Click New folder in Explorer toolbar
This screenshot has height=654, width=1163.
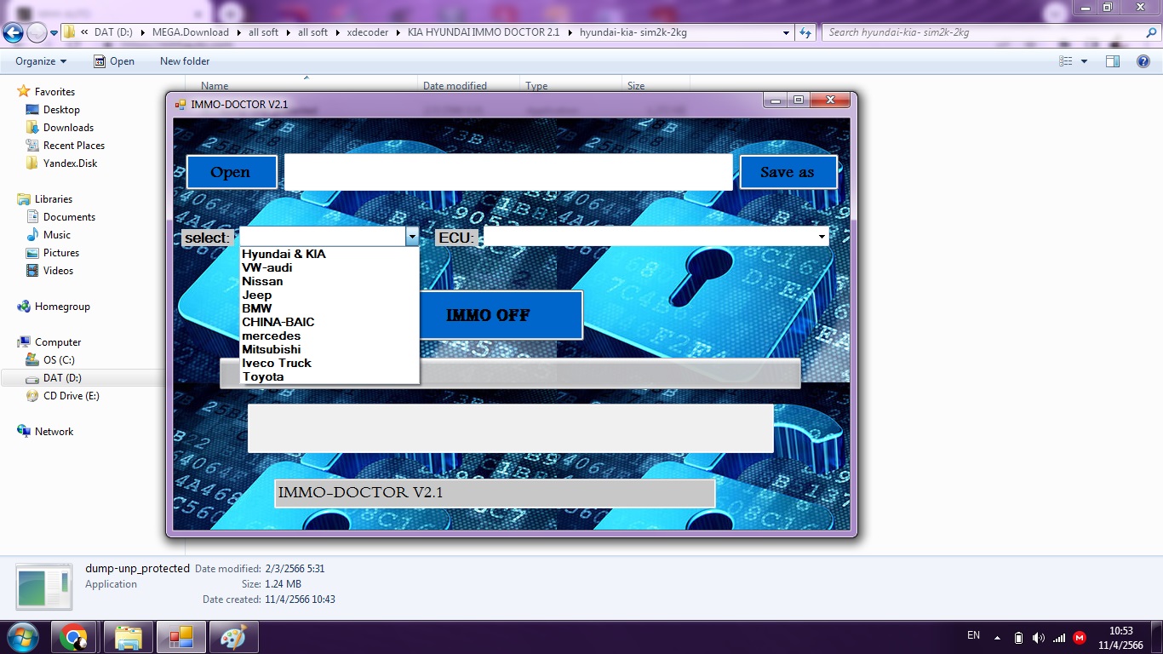(185, 61)
